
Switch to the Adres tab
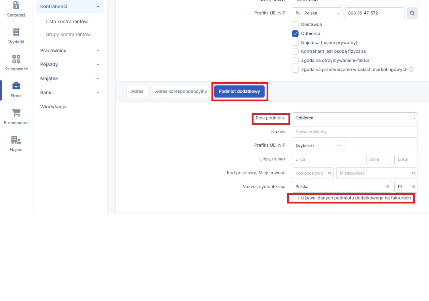(x=137, y=91)
